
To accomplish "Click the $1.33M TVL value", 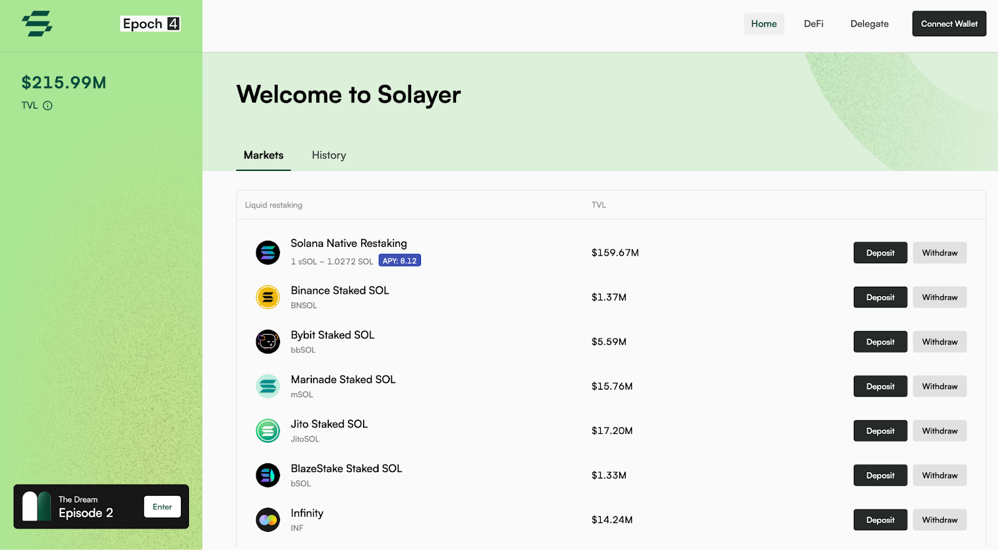I will 609,475.
